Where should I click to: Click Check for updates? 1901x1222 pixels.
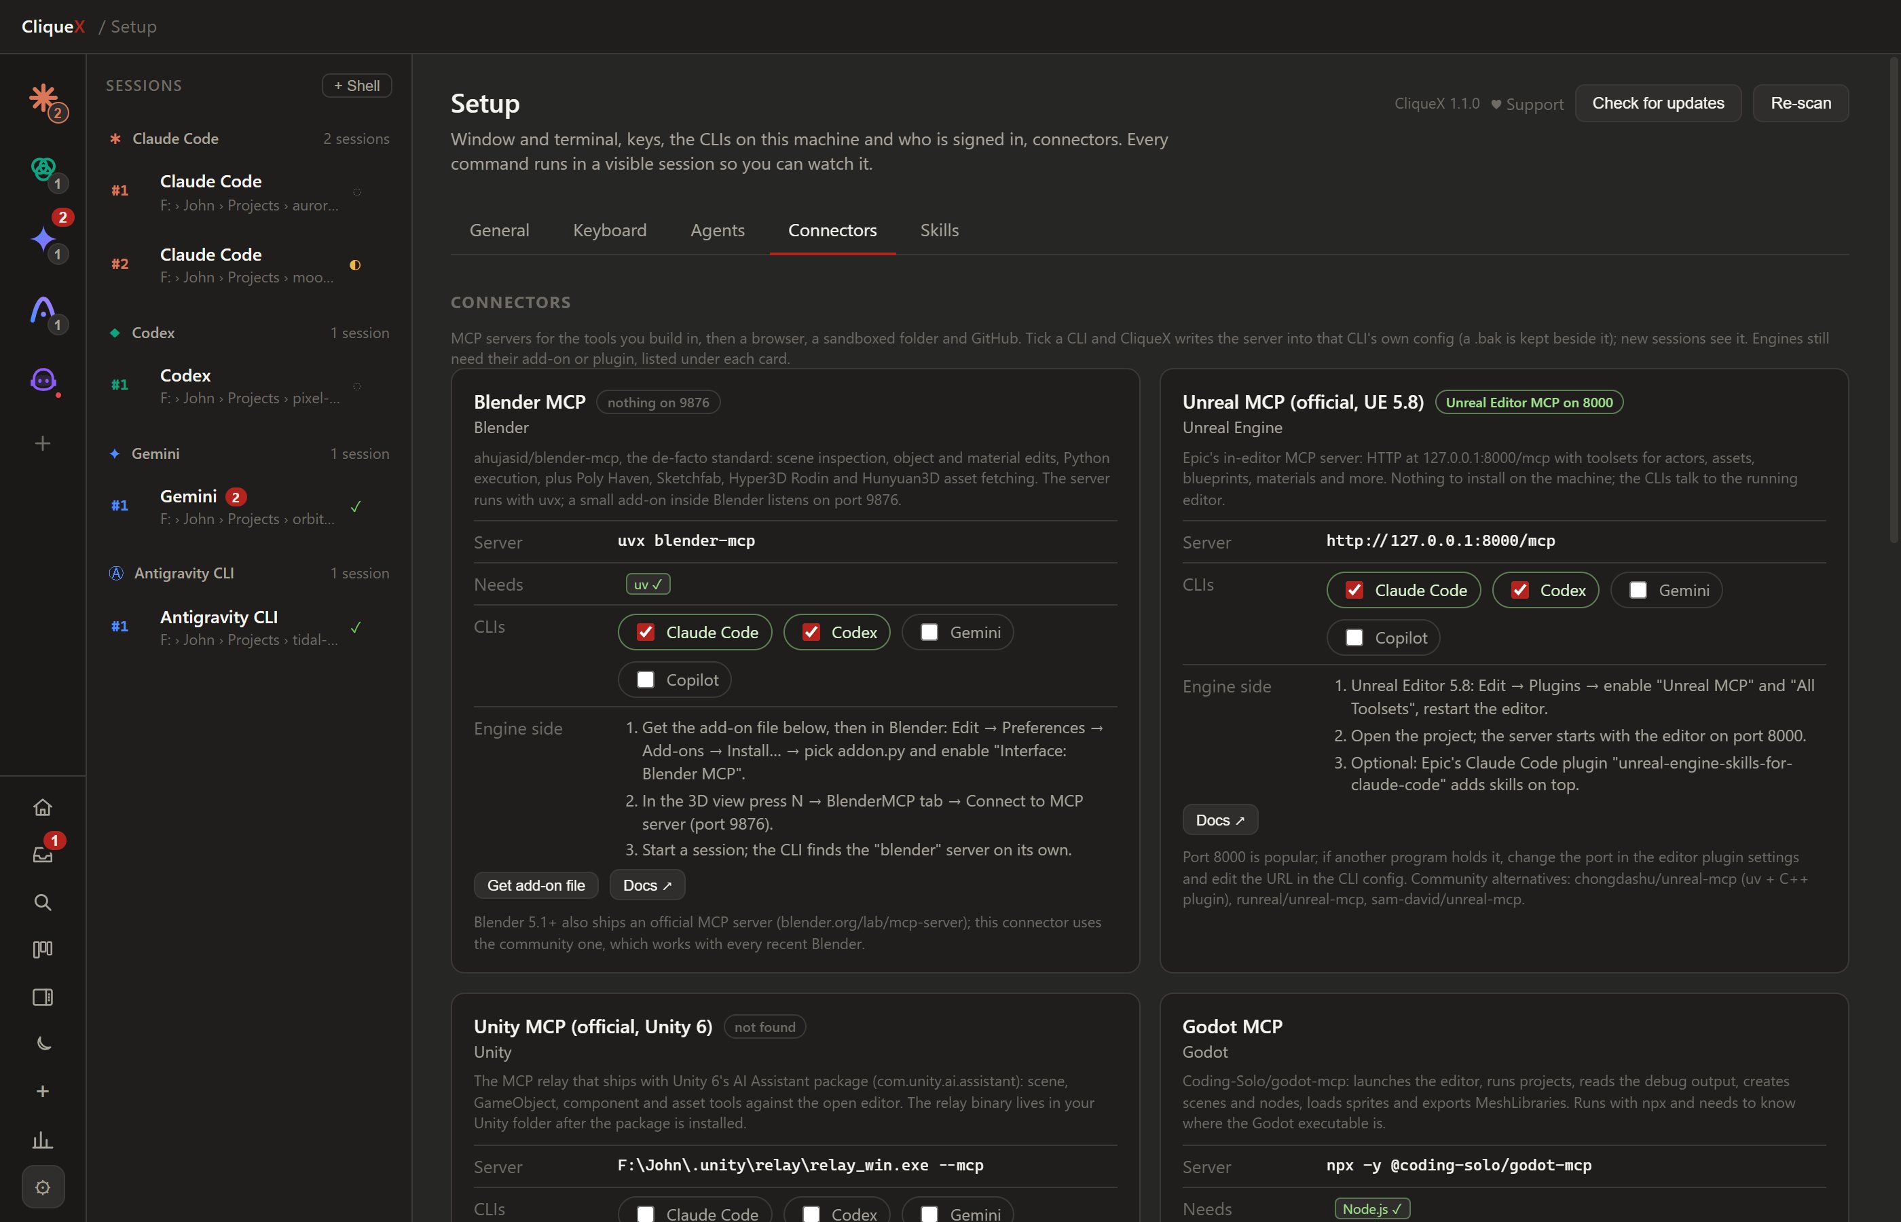pos(1657,103)
